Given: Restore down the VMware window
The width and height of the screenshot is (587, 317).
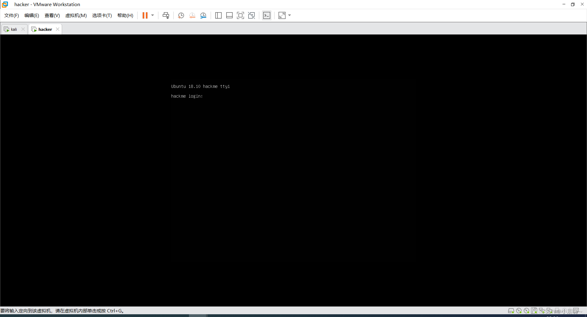Looking at the screenshot, I should click(x=573, y=4).
